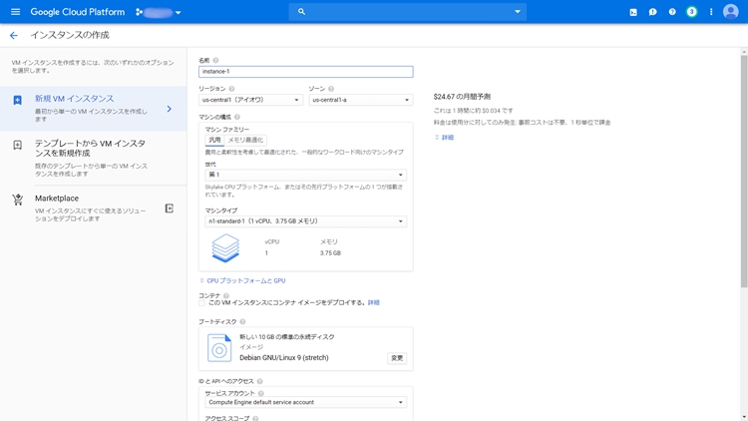The image size is (748, 421).
Task: Open the help question mark icon
Action: [x=672, y=12]
